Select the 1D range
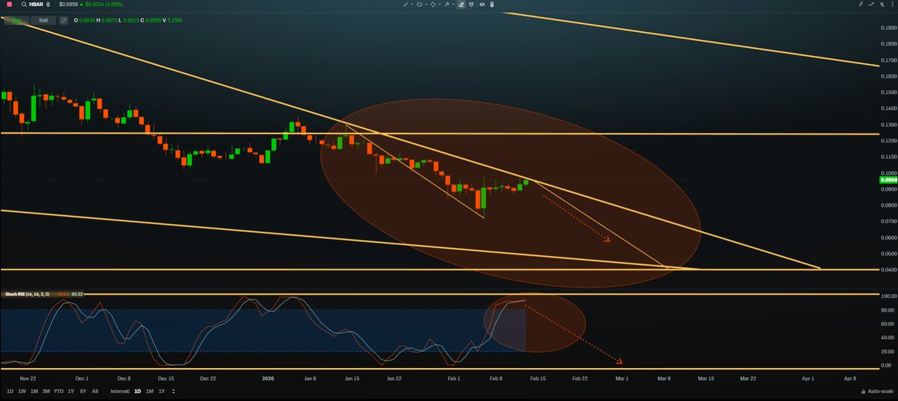The width and height of the screenshot is (898, 401). click(10, 391)
